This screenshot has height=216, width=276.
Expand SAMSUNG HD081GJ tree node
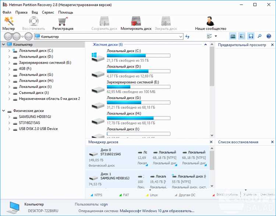click(9, 117)
